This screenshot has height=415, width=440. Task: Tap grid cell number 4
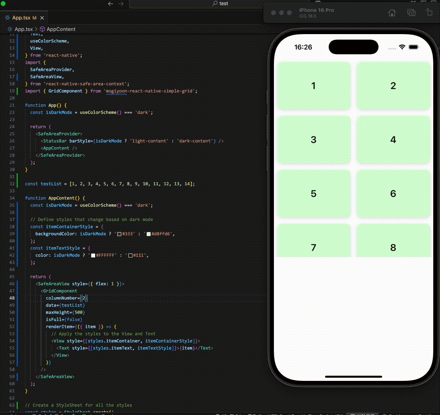click(393, 140)
